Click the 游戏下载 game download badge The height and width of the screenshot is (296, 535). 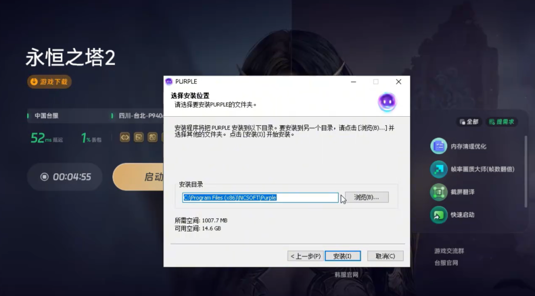[49, 82]
